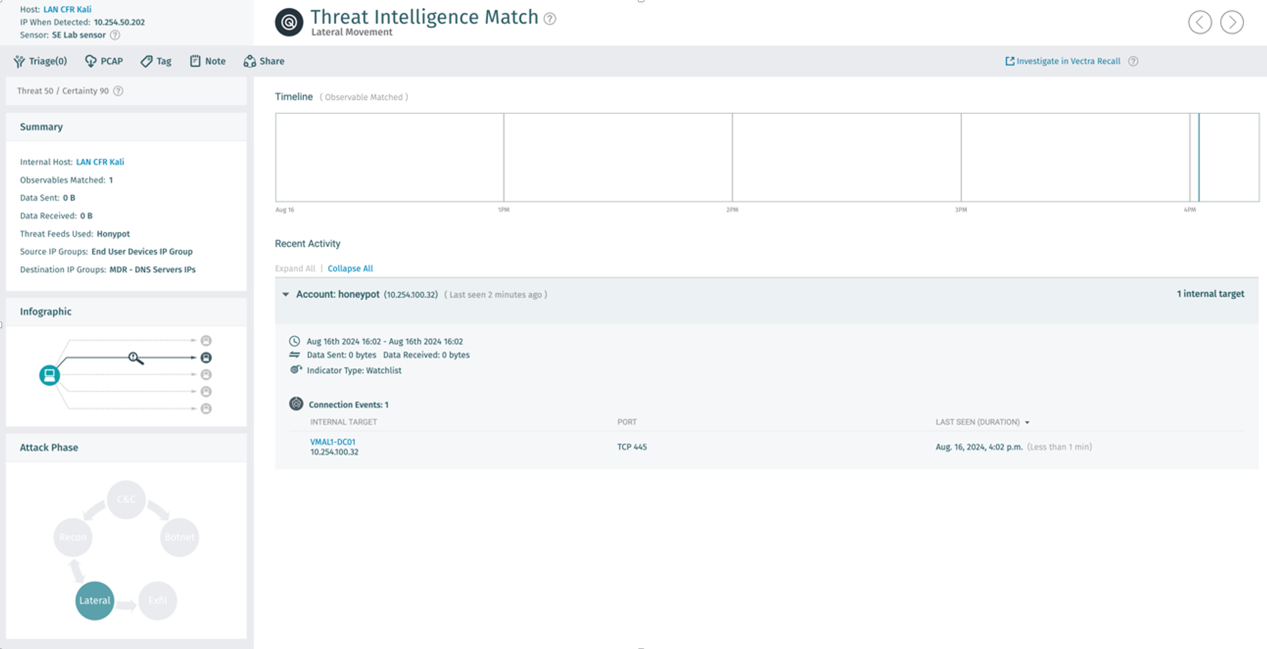This screenshot has height=649, width=1267.
Task: Select the Attack Phase panel heading
Action: [x=49, y=447]
